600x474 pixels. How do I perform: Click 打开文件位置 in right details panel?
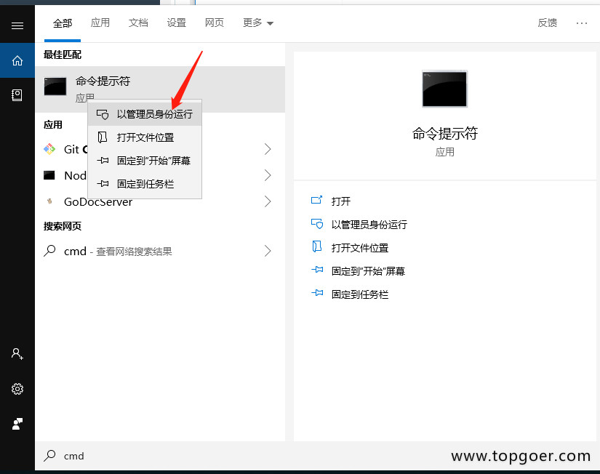click(x=359, y=248)
